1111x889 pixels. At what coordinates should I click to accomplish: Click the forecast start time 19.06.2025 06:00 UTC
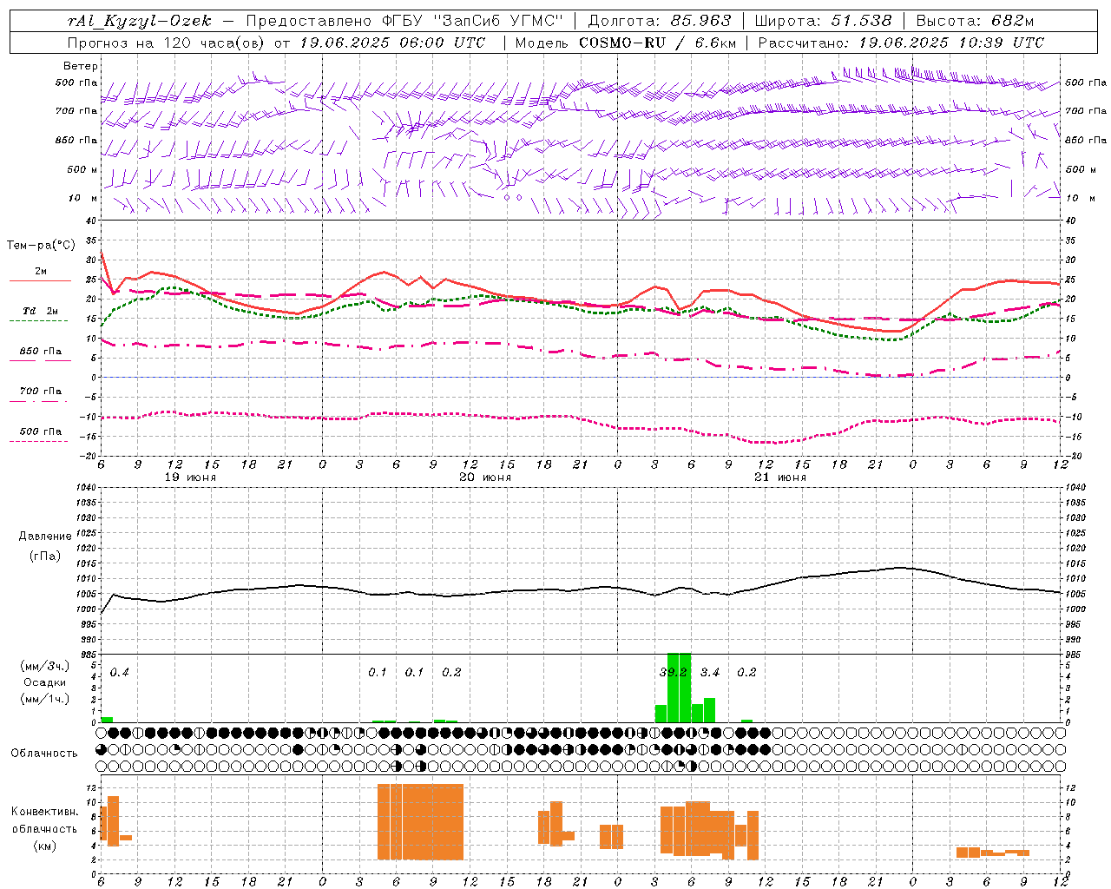[392, 43]
